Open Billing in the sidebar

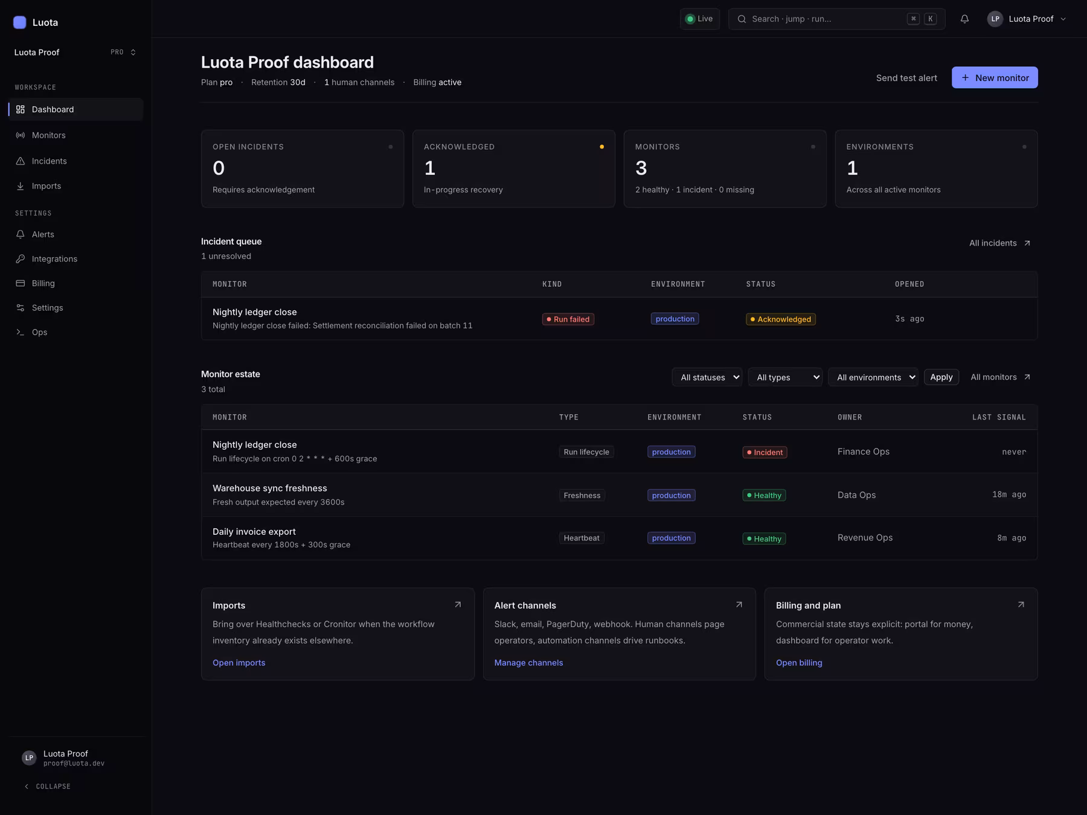click(75, 283)
